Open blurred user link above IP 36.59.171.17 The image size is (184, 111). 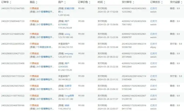[68, 86]
